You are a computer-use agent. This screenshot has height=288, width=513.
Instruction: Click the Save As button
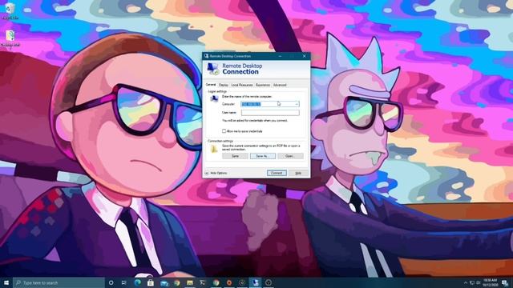(x=263, y=156)
